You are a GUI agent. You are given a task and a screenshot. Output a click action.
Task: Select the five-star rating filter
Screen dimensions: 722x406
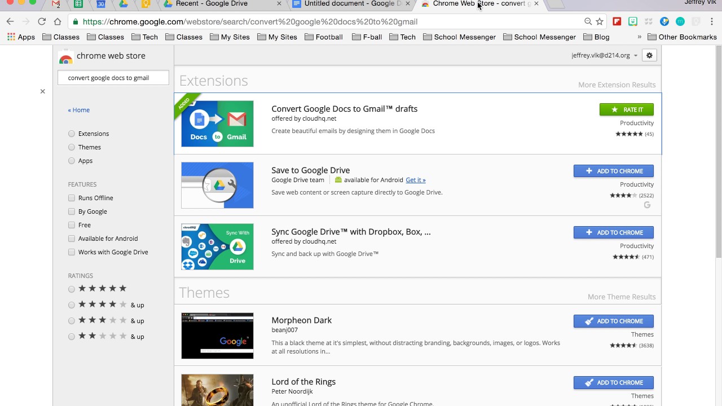click(x=72, y=289)
